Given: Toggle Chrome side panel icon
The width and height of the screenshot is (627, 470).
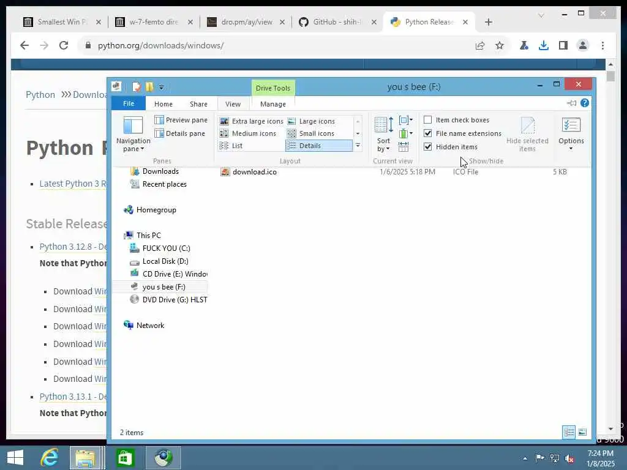Looking at the screenshot, I should click(563, 45).
